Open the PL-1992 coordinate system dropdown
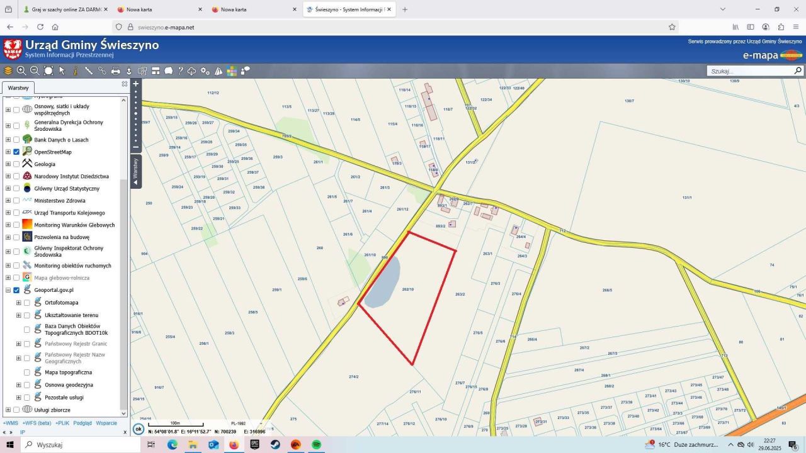This screenshot has height=453, width=806. coord(246,423)
